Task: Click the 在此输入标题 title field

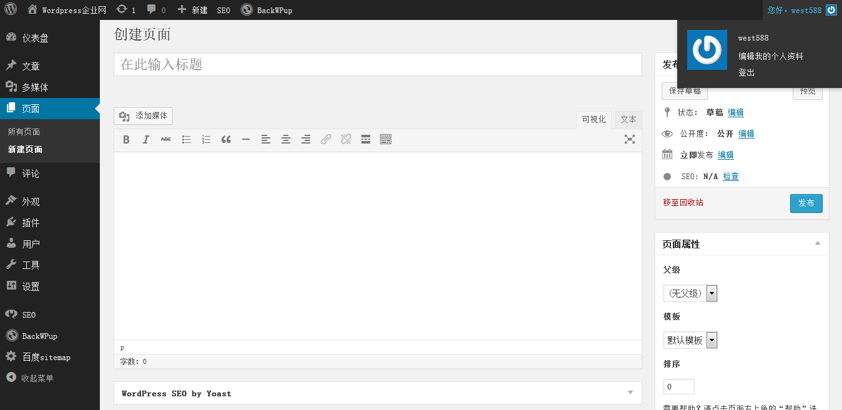Action: tap(378, 64)
